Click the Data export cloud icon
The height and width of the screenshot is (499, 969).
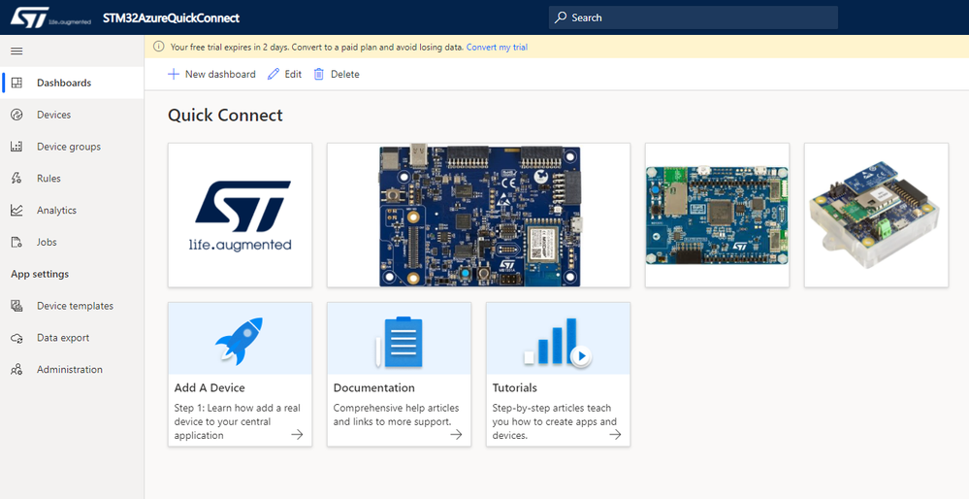pos(16,338)
